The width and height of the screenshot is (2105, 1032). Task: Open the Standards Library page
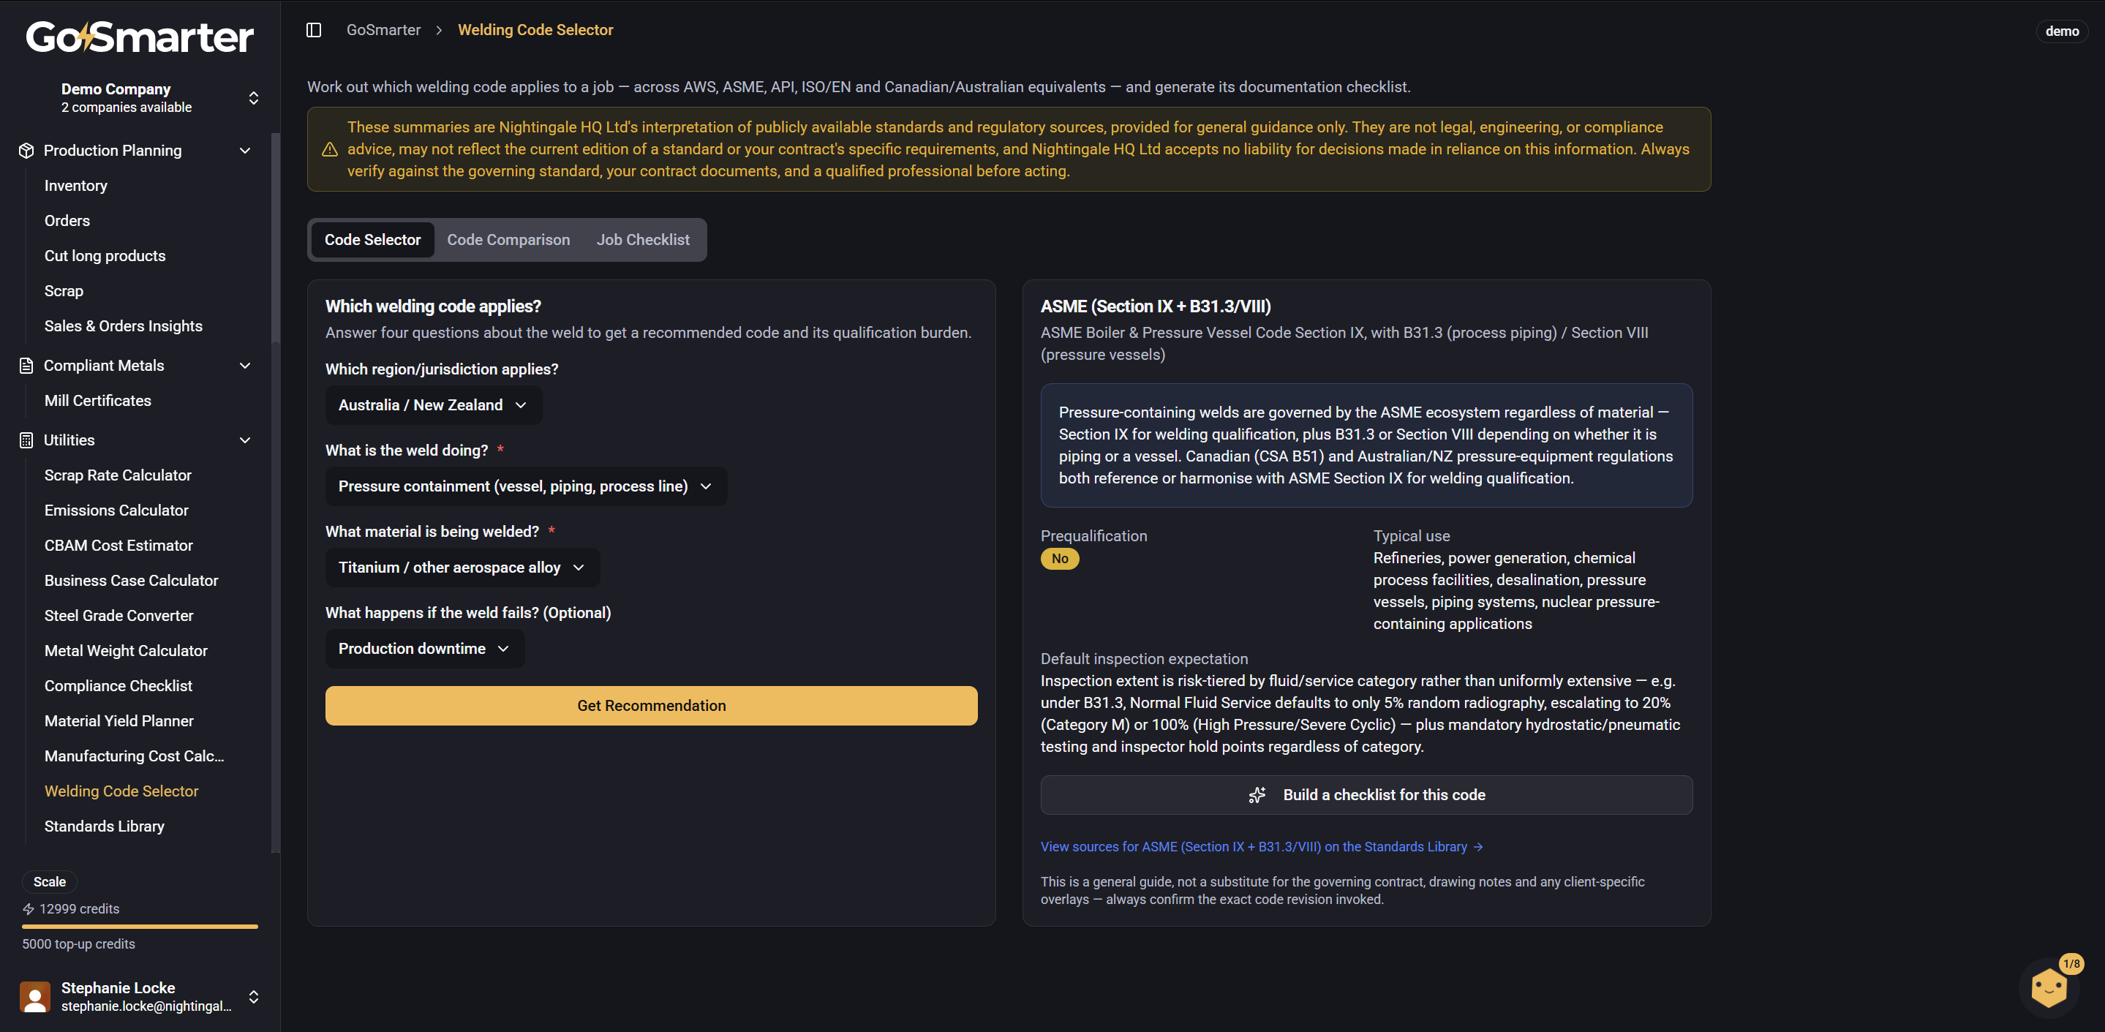[x=104, y=826]
